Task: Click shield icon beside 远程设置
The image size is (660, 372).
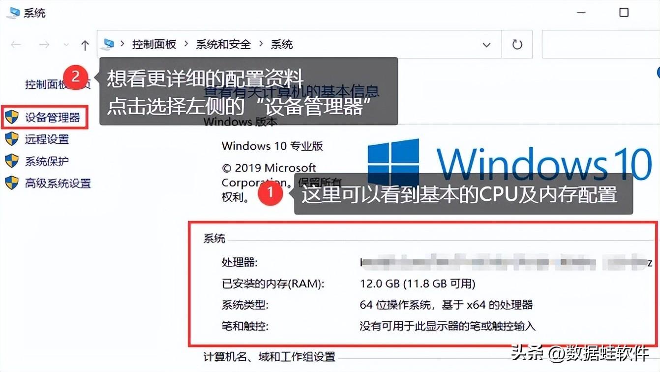Action: (x=12, y=139)
